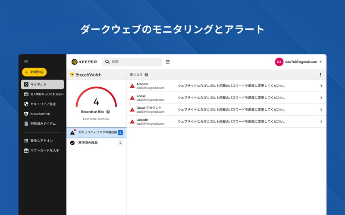Open 削除済みアイテム in the sidebar
This screenshot has width=345, height=215.
tap(40, 124)
